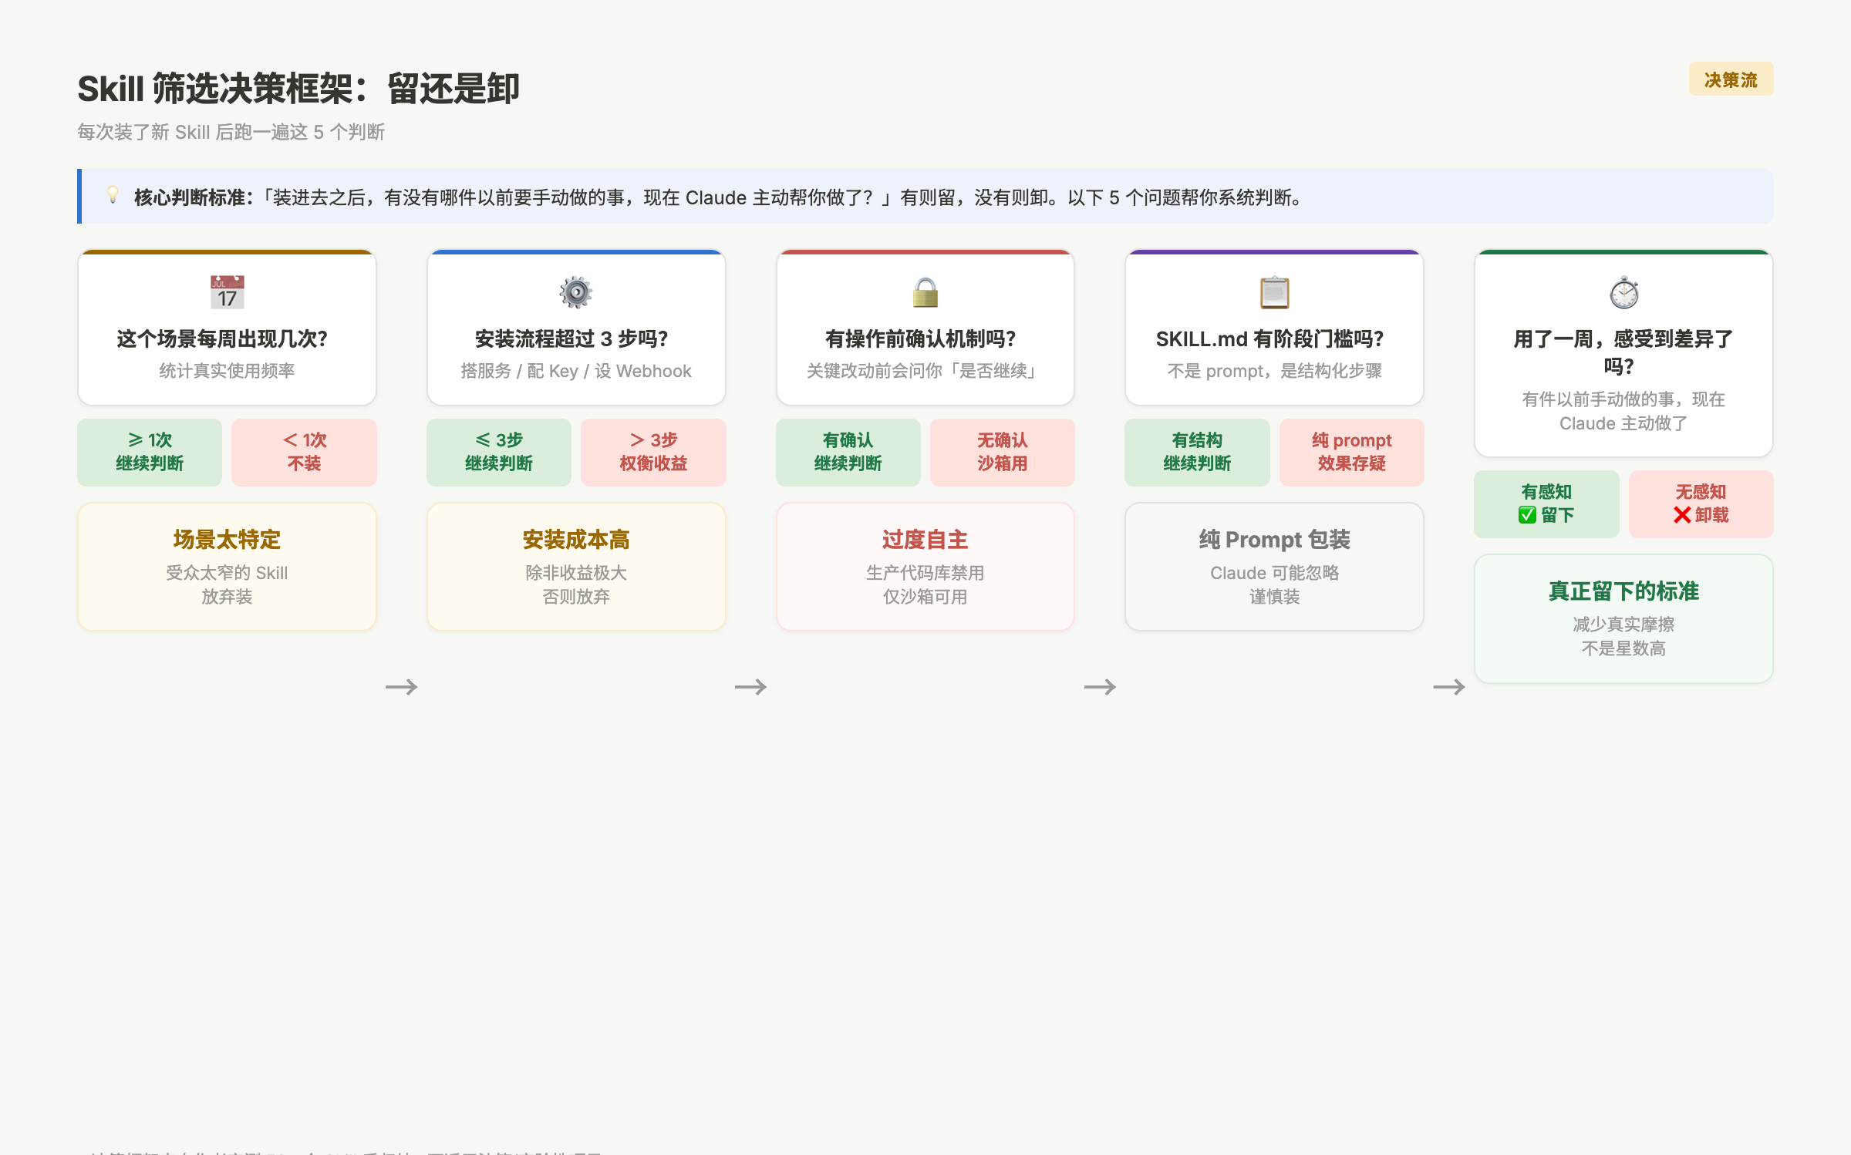Screen dimensions: 1851x1155
Task: Click the text 不是 prompt，是结构化步骤
Action: click(x=1274, y=371)
